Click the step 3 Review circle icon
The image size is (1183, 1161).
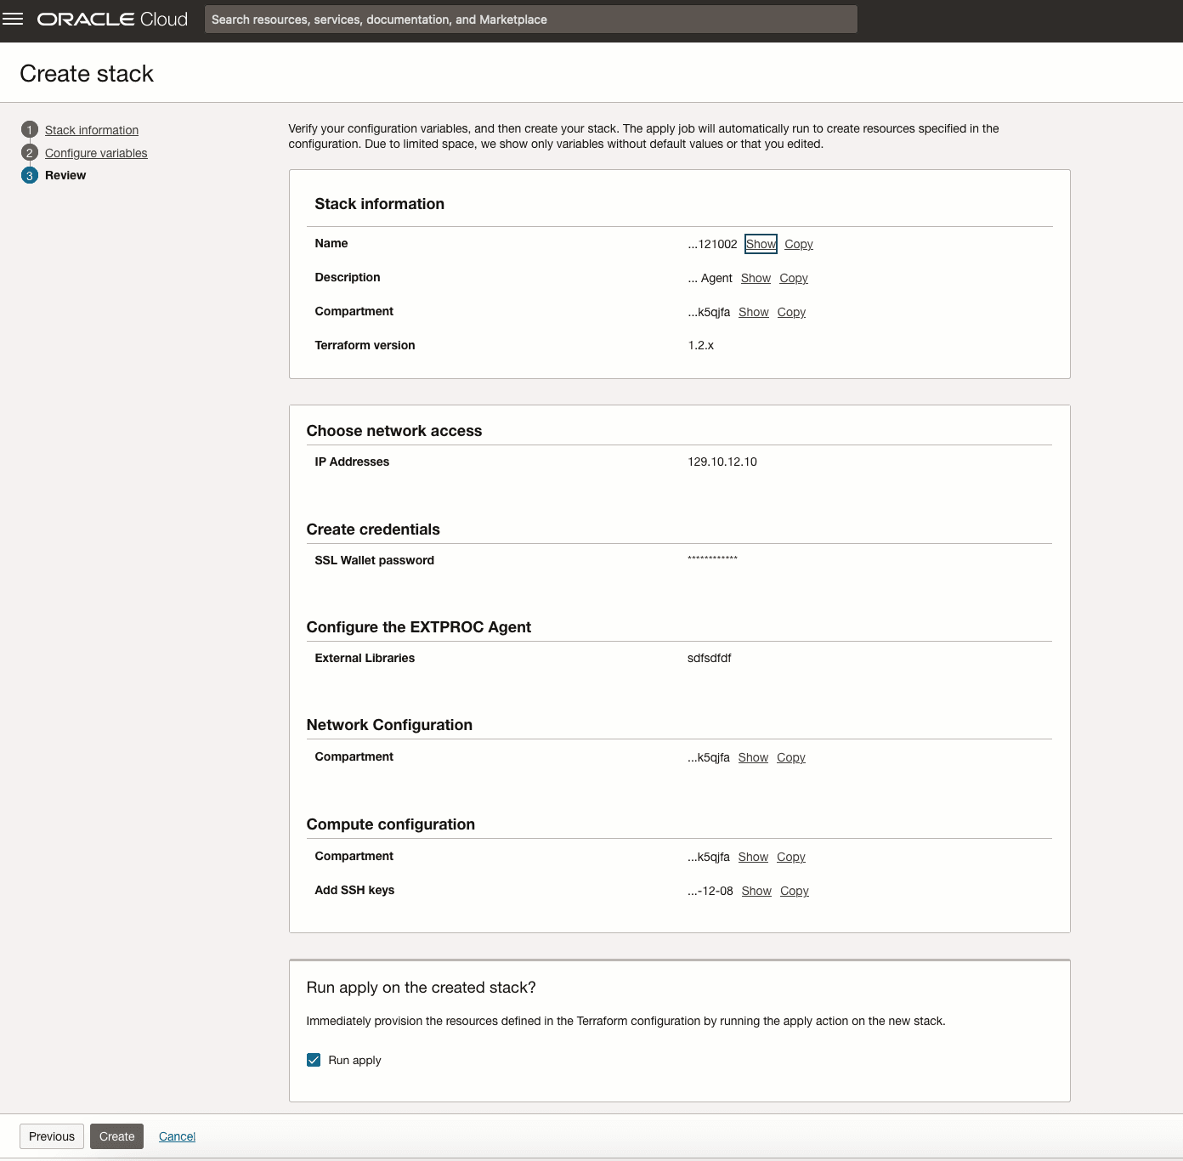pos(30,176)
